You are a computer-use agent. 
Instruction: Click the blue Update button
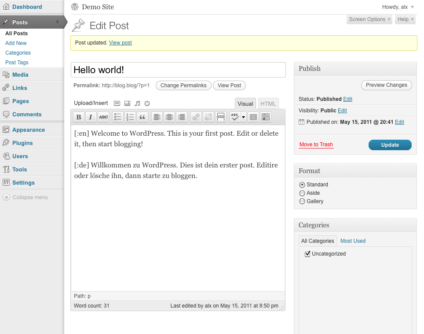tap(390, 145)
